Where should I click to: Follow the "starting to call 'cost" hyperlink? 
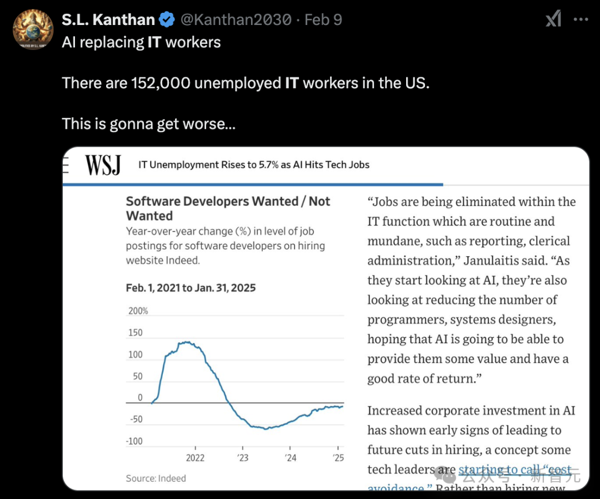[514, 470]
